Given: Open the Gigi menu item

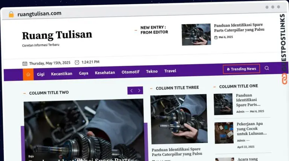Looking at the screenshot, I should [x=41, y=74].
